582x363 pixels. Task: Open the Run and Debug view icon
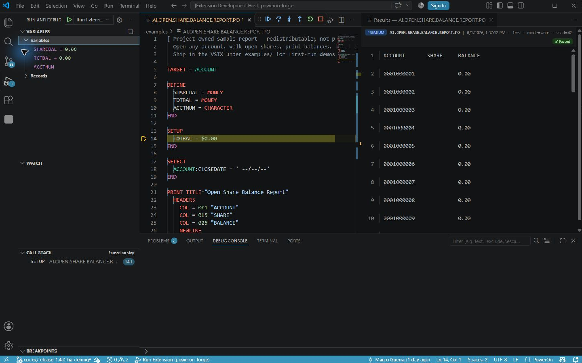8,81
